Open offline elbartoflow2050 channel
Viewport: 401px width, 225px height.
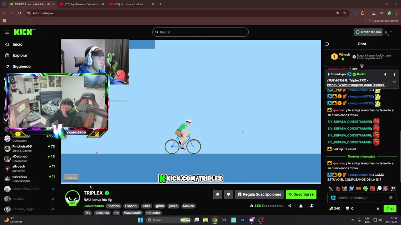[x=30, y=189]
